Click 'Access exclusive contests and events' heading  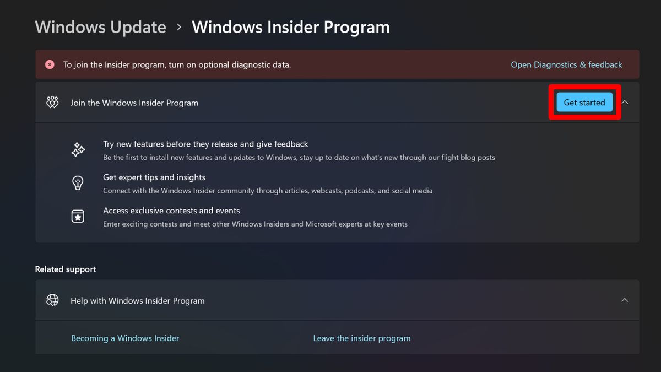(x=171, y=210)
